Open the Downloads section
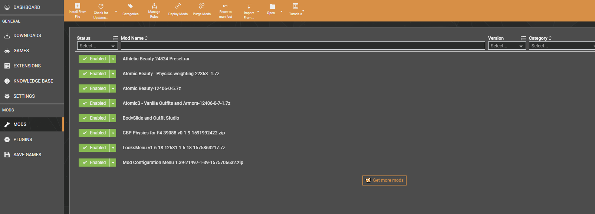The image size is (595, 214). pos(32,36)
